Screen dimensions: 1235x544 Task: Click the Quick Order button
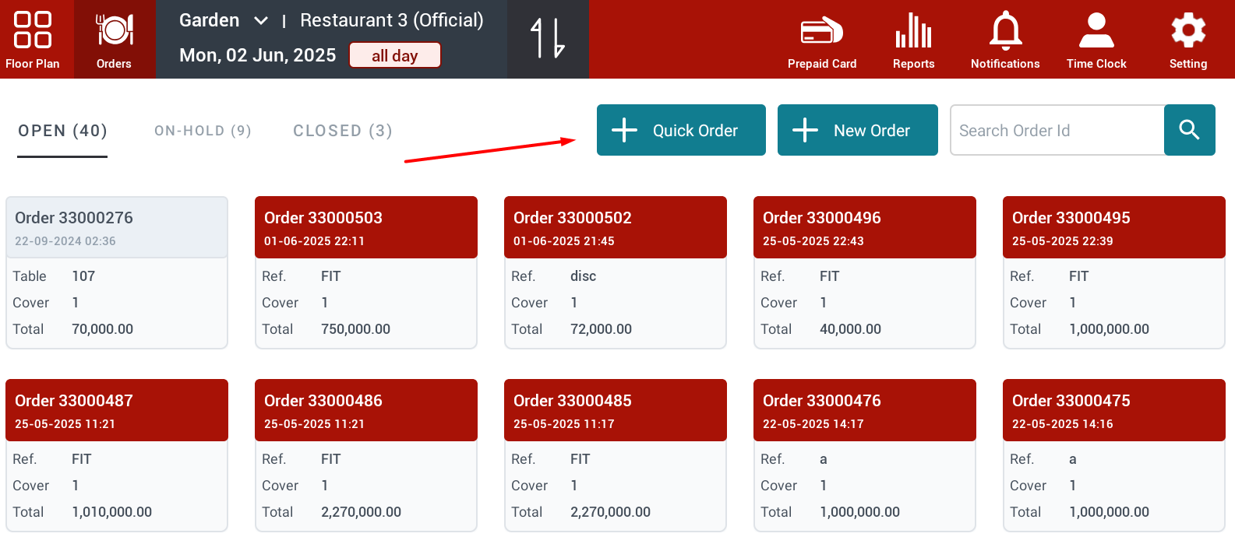pos(681,130)
